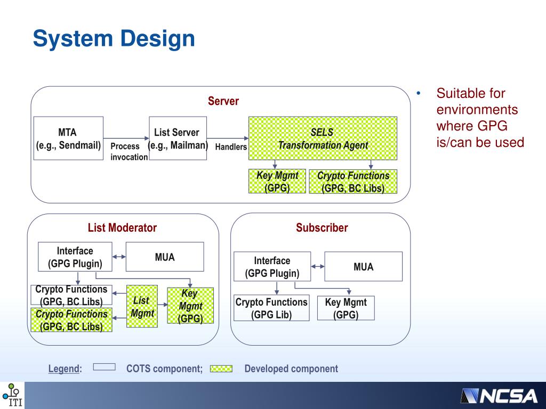Click the ITI logo icon
The image size is (546, 409).
[12, 396]
